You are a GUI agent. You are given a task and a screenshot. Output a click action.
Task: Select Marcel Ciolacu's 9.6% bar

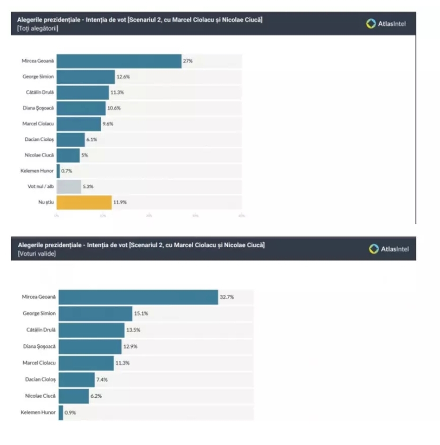pos(79,124)
